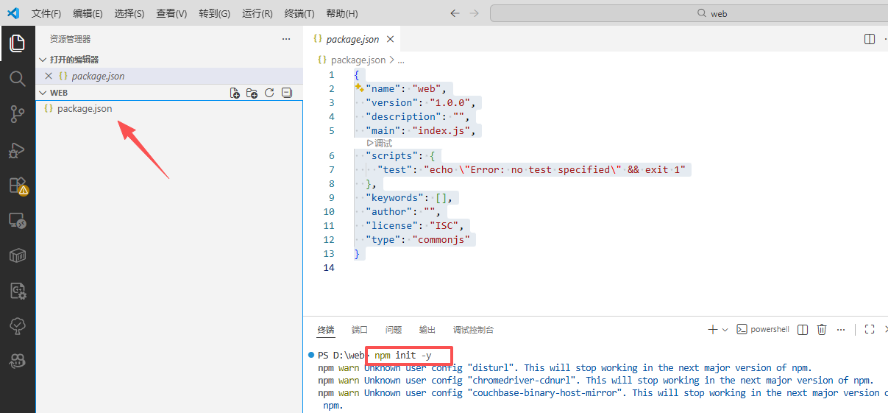
Task: Split the powershell terminal
Action: pos(803,330)
